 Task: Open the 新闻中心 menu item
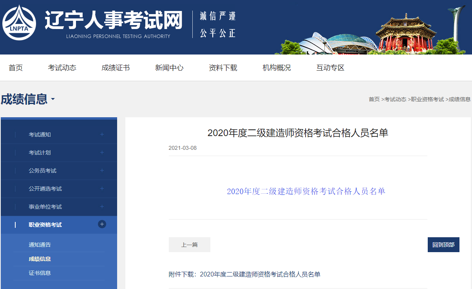(x=169, y=67)
